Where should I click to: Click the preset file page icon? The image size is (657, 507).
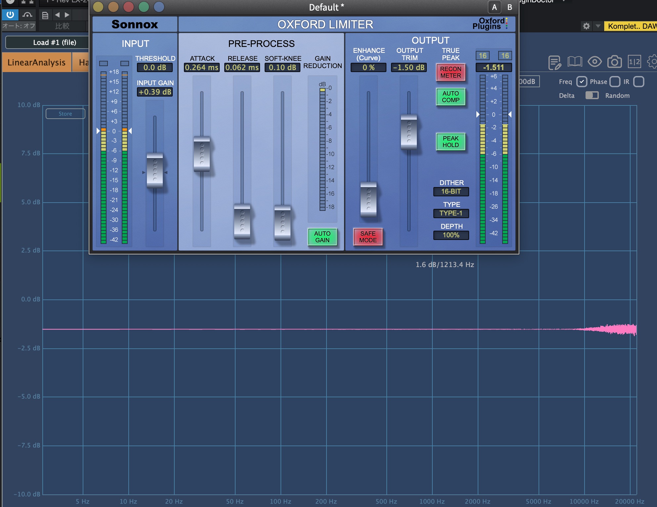(45, 15)
